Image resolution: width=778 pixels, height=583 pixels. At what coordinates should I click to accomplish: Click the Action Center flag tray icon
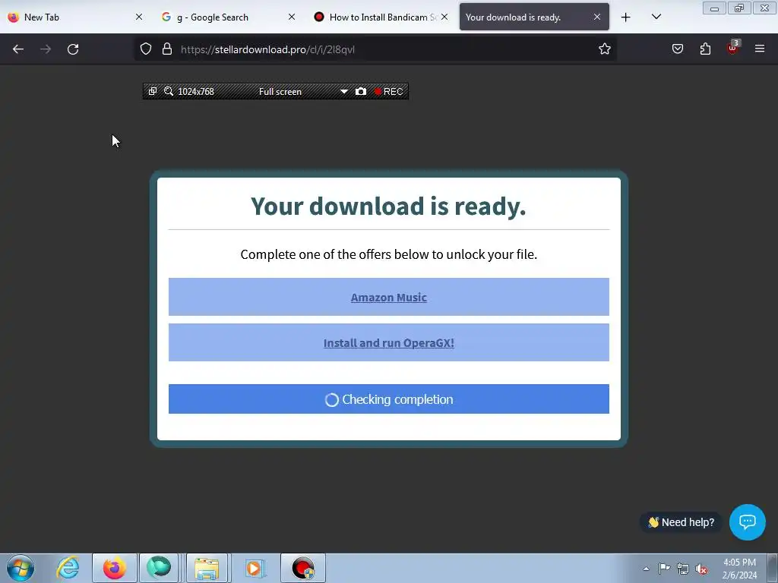[x=664, y=569]
